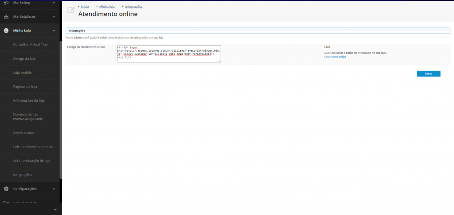
Task: Expand the Marketplaces menu chevron
Action: [x=54, y=17]
